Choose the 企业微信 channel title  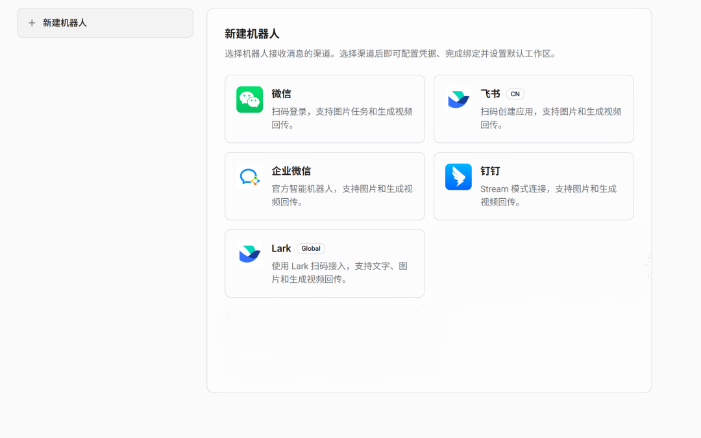point(291,171)
